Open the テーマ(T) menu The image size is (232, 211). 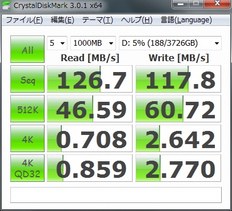(98, 20)
